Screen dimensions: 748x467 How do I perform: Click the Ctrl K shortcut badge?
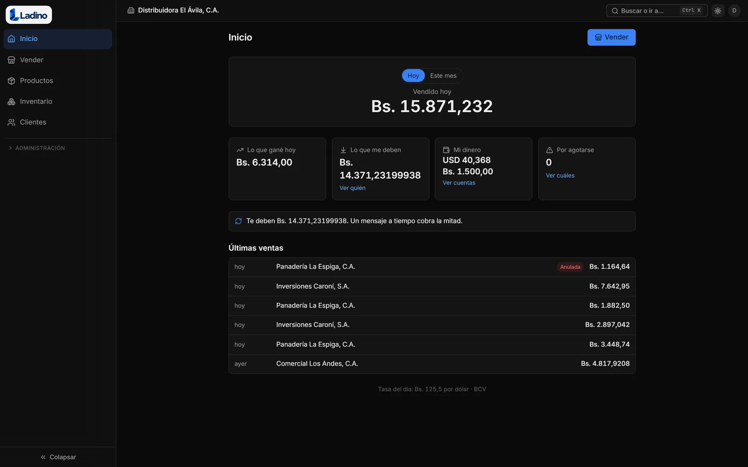click(x=691, y=10)
